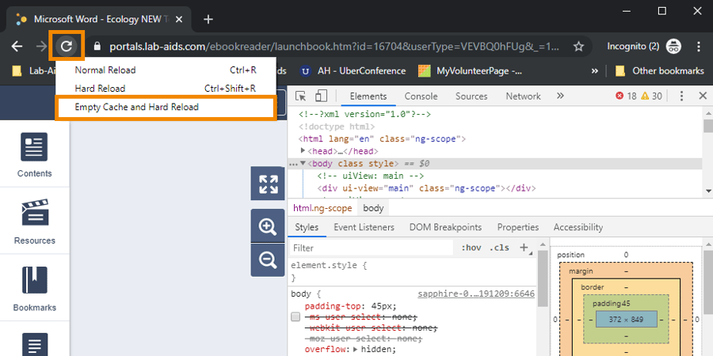The width and height of the screenshot is (713, 356).
Task: Bookmark this page with the star icon
Action: [579, 46]
